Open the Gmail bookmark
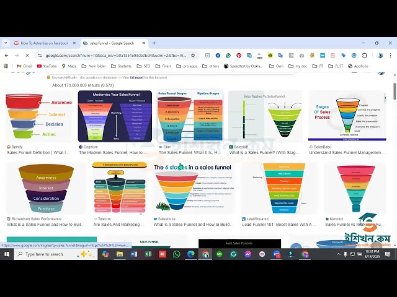Viewport: 397px width, 297px height. point(25,66)
